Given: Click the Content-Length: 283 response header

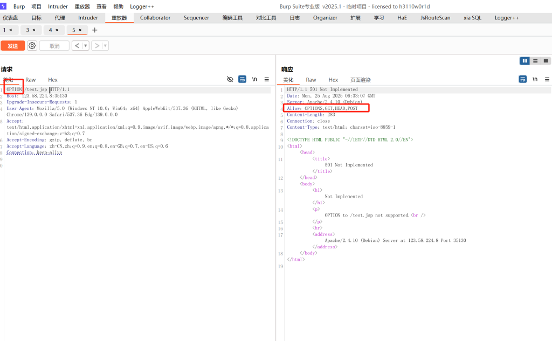Looking at the screenshot, I should click(x=311, y=115).
